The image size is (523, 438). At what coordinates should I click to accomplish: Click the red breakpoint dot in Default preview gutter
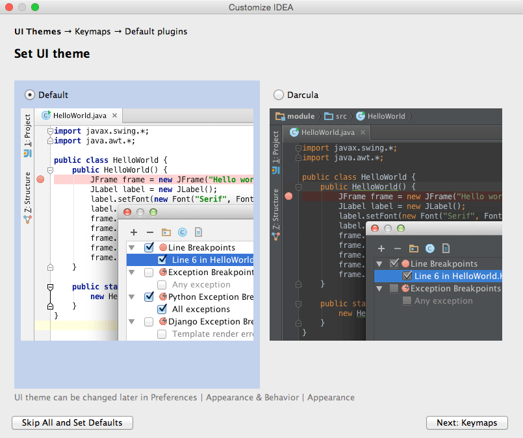click(40, 180)
